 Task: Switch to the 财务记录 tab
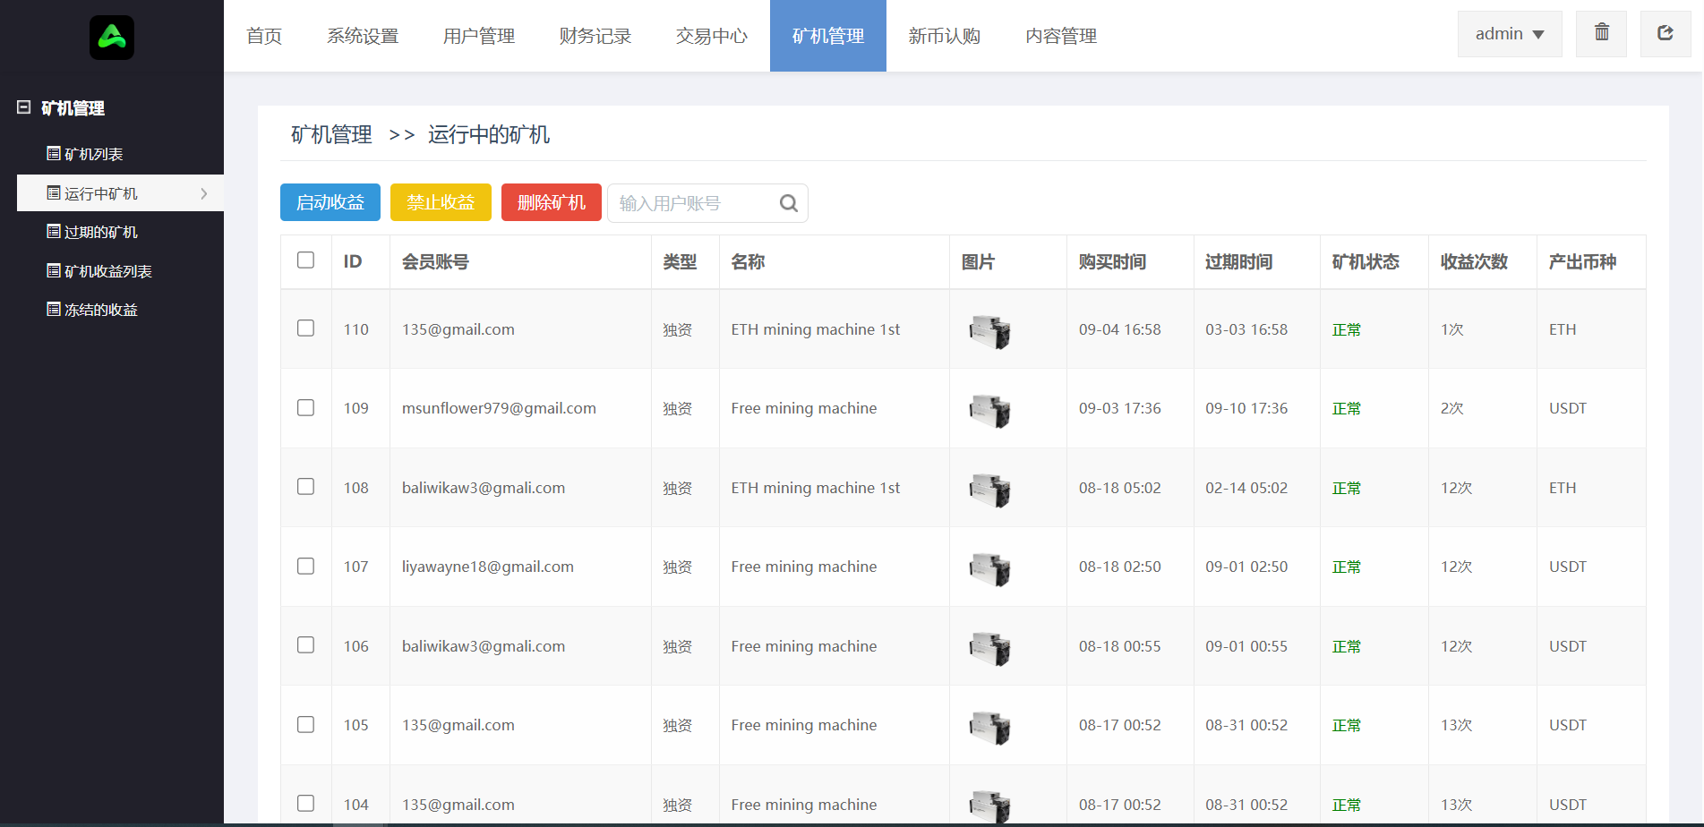(595, 36)
